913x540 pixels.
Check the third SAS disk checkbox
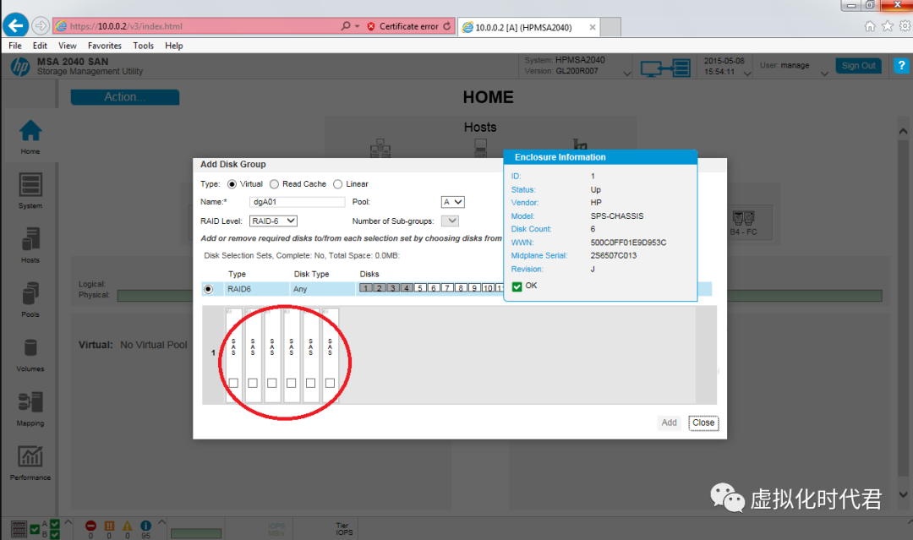272,383
